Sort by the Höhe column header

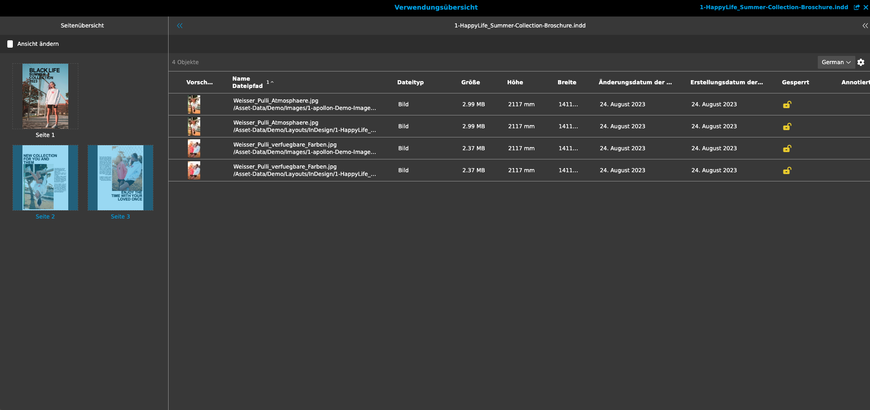pos(515,82)
